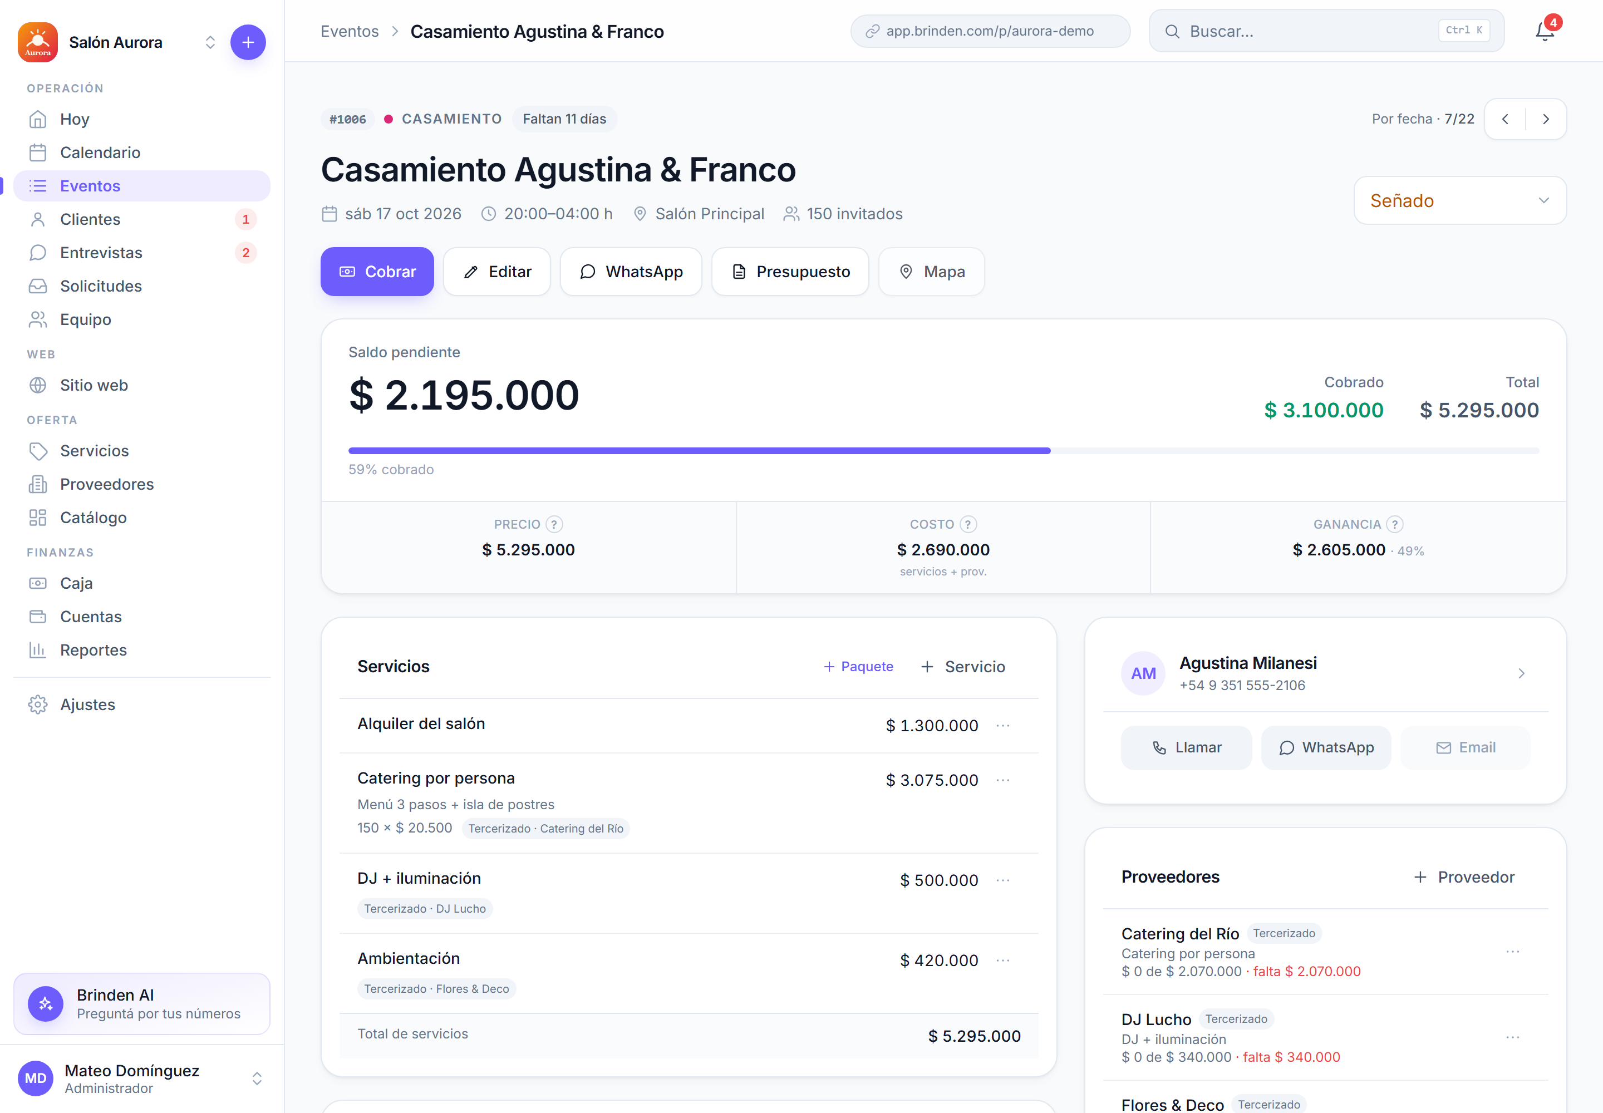Click 'Tercerizado · Flores & Deco' tag
This screenshot has width=1603, height=1113.
(x=437, y=989)
